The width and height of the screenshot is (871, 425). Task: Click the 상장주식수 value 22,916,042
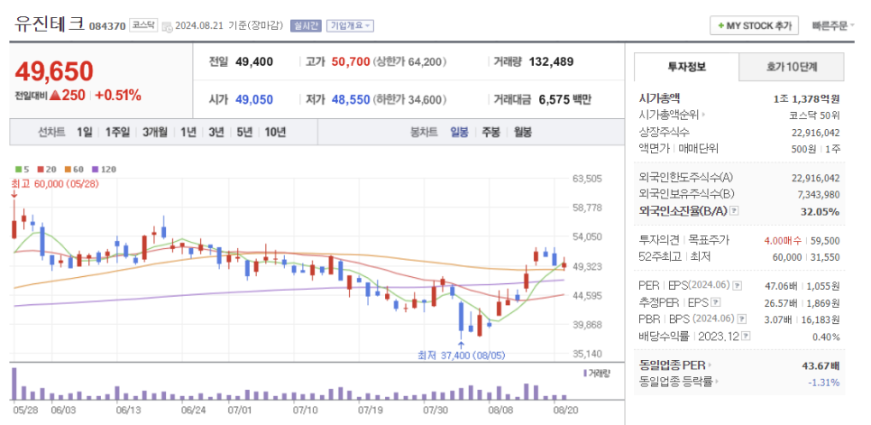(815, 133)
